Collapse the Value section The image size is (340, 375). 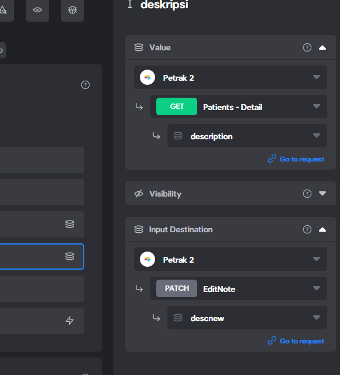(322, 47)
